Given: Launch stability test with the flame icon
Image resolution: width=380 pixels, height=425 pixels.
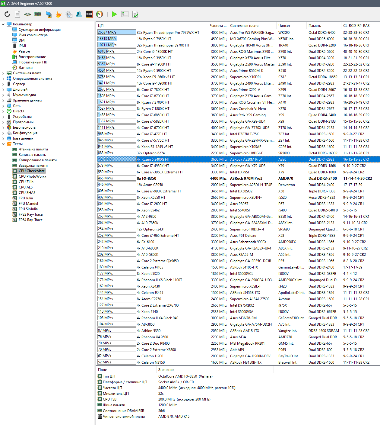Looking at the screenshot, I should coord(59,14).
